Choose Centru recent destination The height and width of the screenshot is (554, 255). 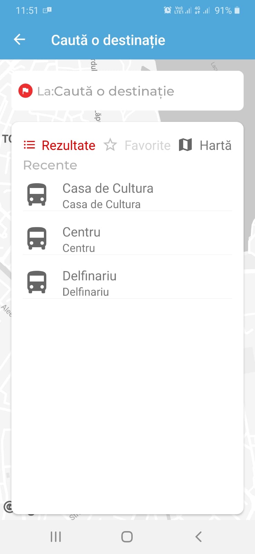pyautogui.click(x=127, y=239)
